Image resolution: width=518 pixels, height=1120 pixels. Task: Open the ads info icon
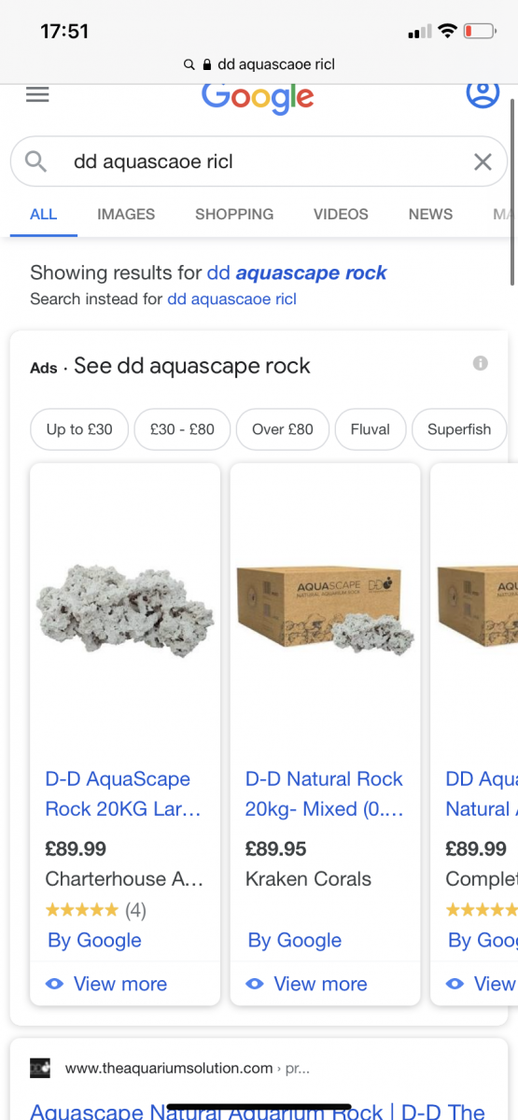(480, 363)
